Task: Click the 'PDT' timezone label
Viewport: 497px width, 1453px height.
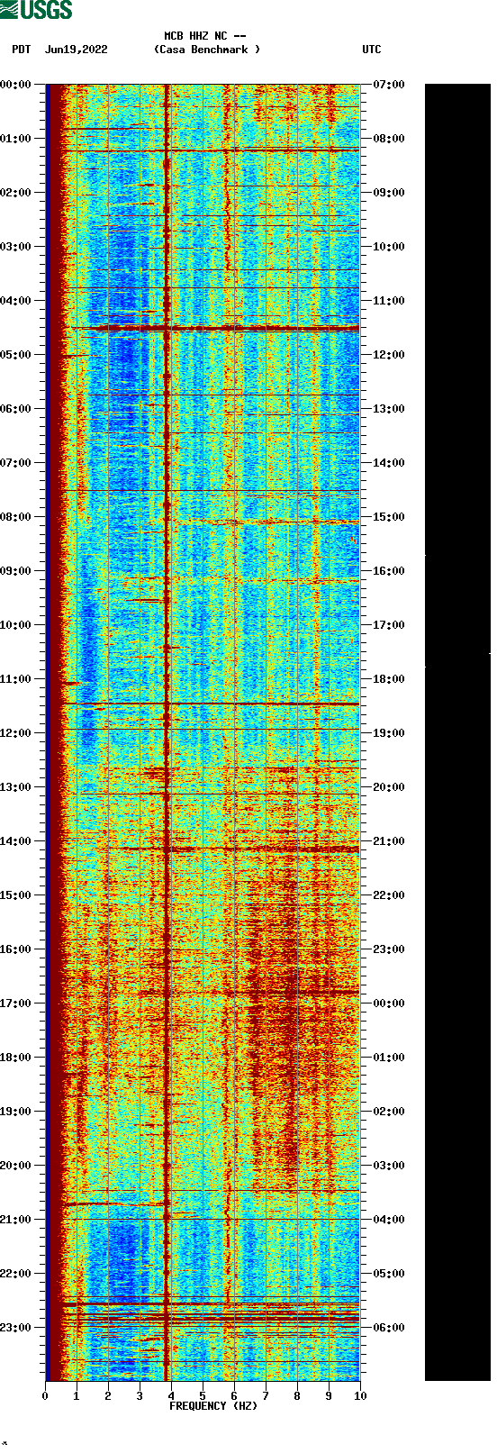Action: [22, 50]
